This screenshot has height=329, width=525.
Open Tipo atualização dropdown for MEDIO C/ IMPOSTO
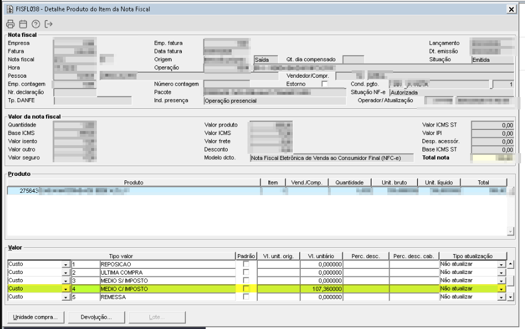pyautogui.click(x=501, y=289)
